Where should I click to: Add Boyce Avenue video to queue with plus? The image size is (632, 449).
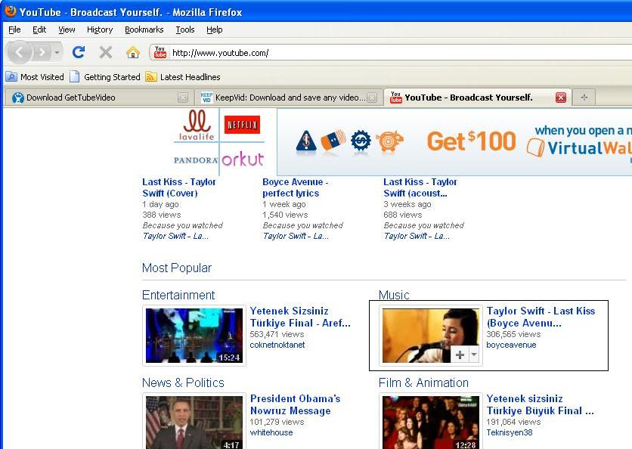[x=460, y=355]
